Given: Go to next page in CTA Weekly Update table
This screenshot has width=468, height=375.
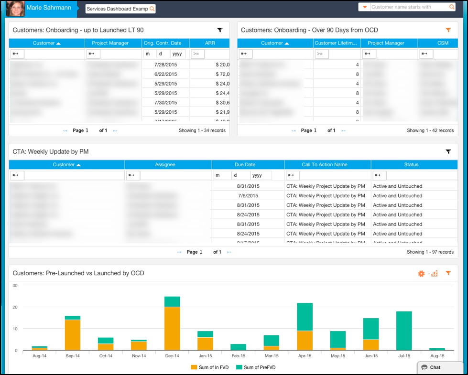Looking at the screenshot, I should coord(229,252).
